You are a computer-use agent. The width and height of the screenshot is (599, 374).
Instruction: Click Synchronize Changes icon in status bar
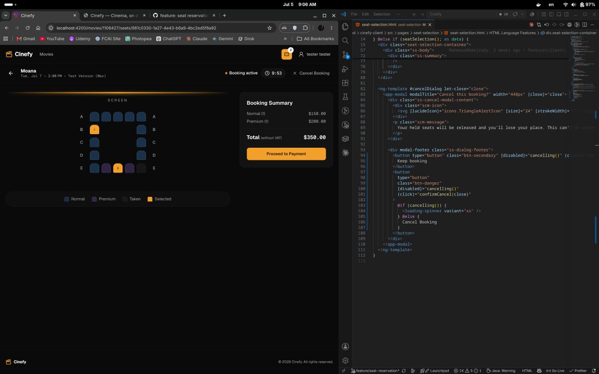pos(404,371)
